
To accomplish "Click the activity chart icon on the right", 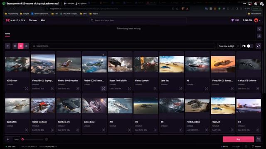I will pos(259,29).
